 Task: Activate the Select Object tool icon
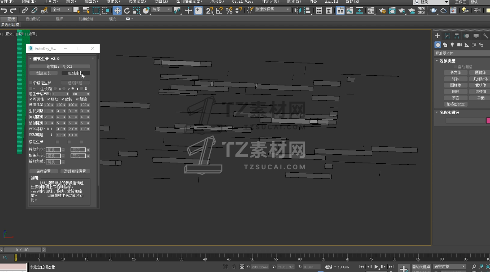tap(76, 10)
